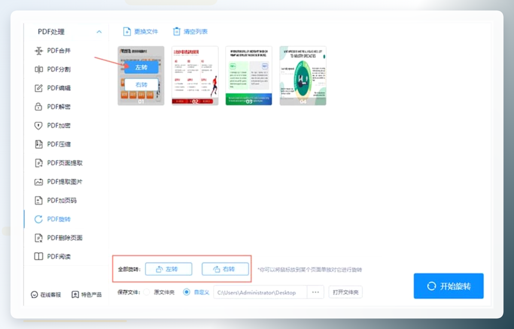Select the PDF压缩 compress tool
The height and width of the screenshot is (329, 514).
pos(53,144)
